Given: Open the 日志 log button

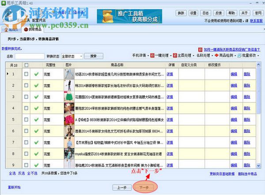Looking at the screenshot, I should (x=205, y=13).
